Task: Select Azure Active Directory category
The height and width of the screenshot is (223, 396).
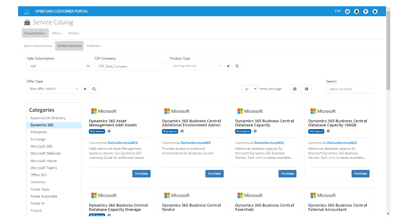Action: point(48,118)
